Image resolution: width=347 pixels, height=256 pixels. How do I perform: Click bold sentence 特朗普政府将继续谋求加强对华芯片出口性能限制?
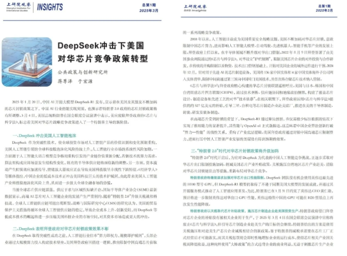tap(227, 177)
